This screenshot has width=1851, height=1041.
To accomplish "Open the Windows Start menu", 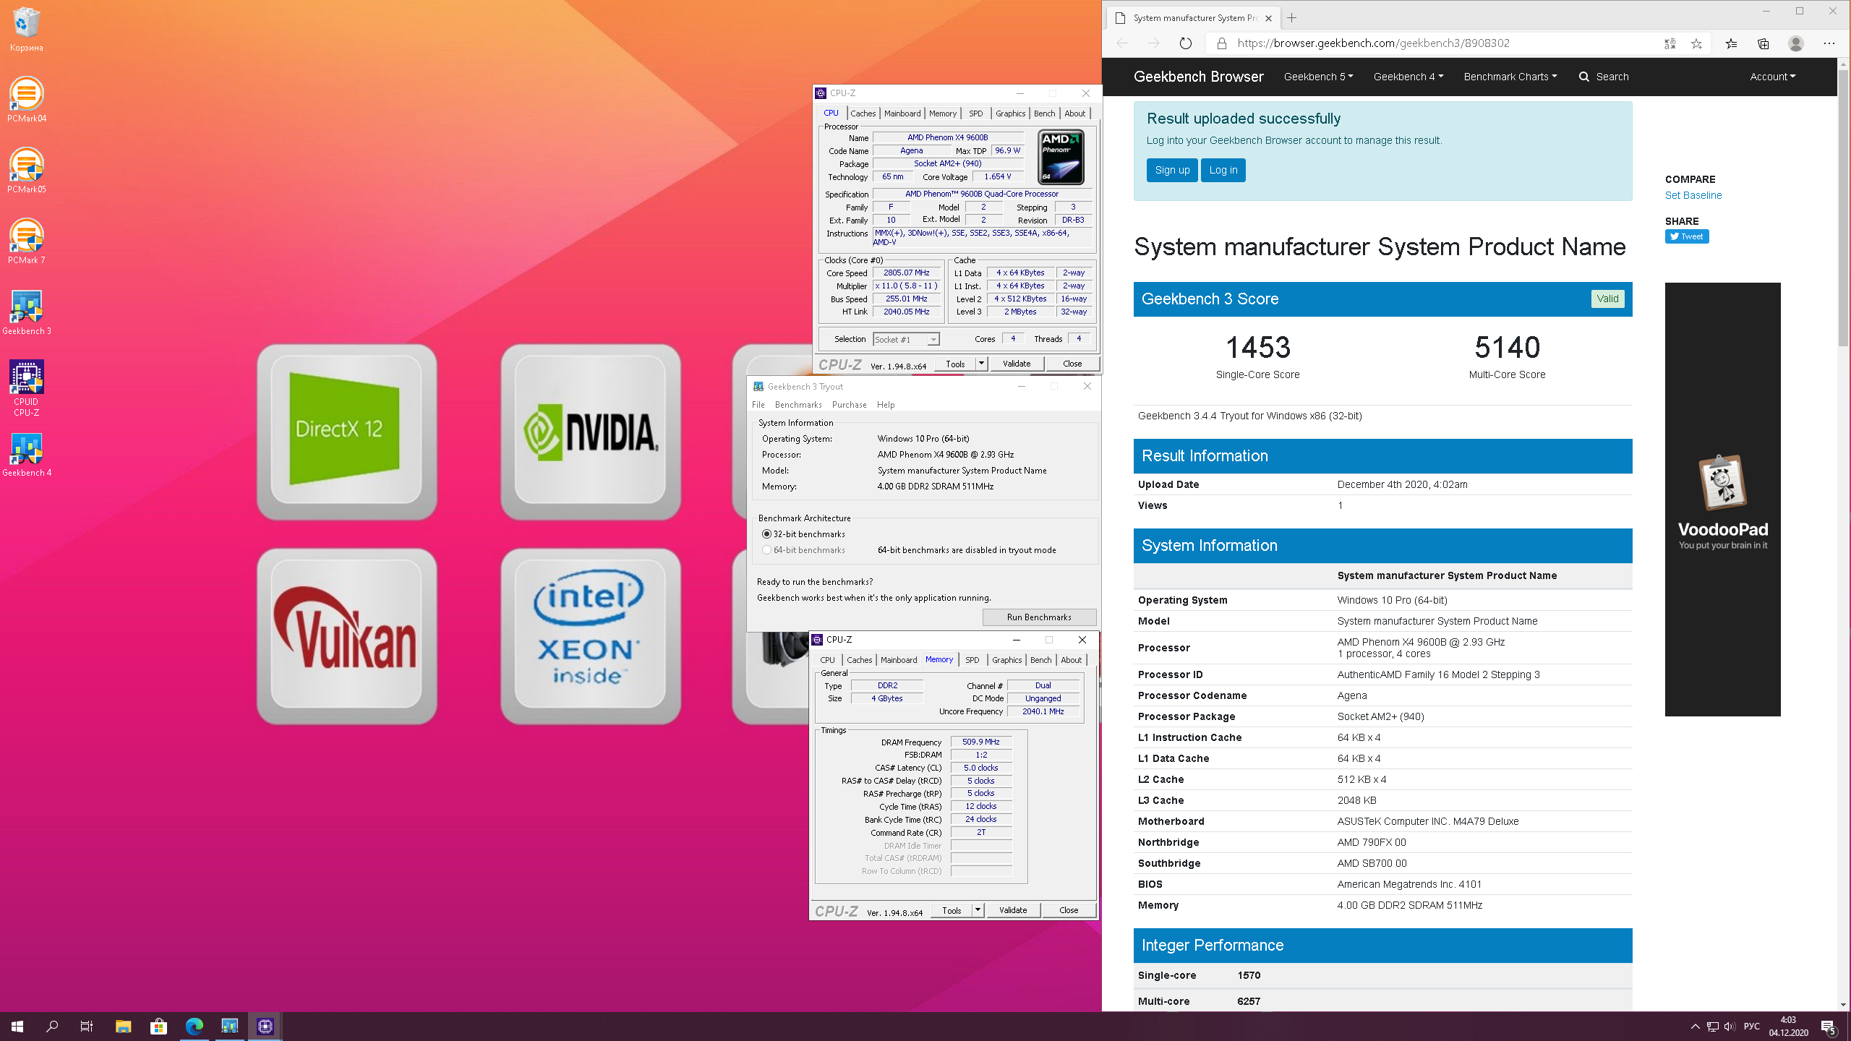I will (x=17, y=1026).
